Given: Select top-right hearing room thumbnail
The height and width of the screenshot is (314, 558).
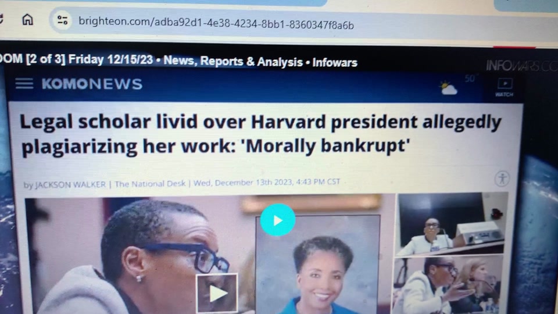Looking at the screenshot, I should (451, 224).
